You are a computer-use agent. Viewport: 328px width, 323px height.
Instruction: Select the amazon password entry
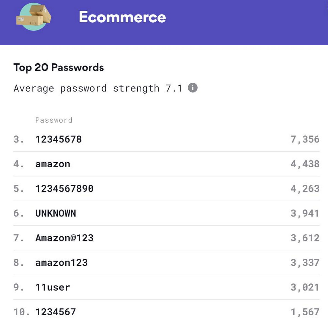[x=53, y=164]
